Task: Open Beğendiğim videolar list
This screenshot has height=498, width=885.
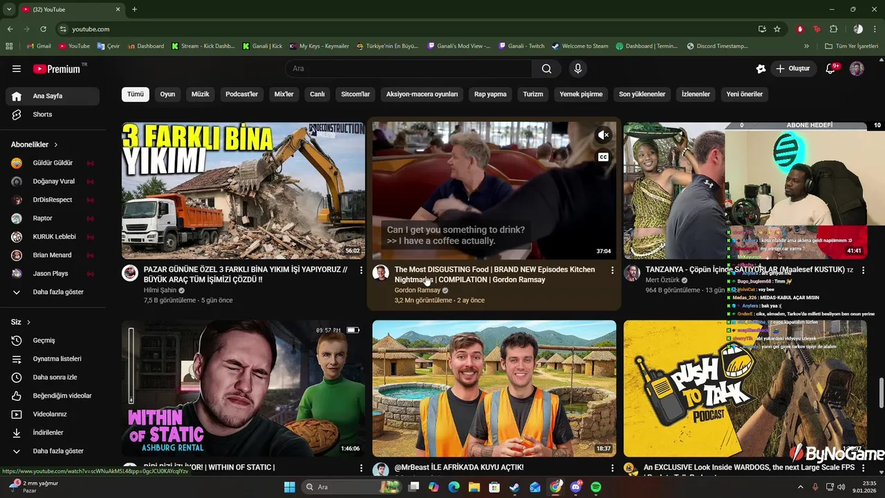Action: click(x=53, y=396)
